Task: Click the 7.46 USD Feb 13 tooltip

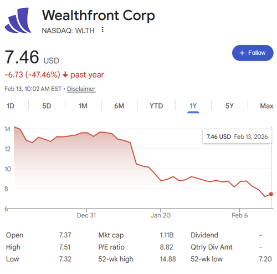Action: (237, 136)
